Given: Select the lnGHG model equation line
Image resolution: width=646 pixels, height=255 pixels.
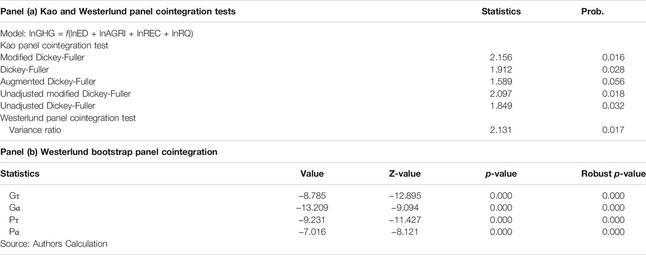Looking at the screenshot, I should 97,34.
